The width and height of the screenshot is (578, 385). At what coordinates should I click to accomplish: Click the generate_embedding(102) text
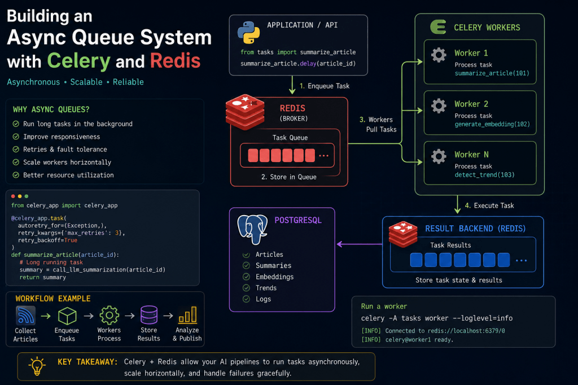tap(492, 124)
